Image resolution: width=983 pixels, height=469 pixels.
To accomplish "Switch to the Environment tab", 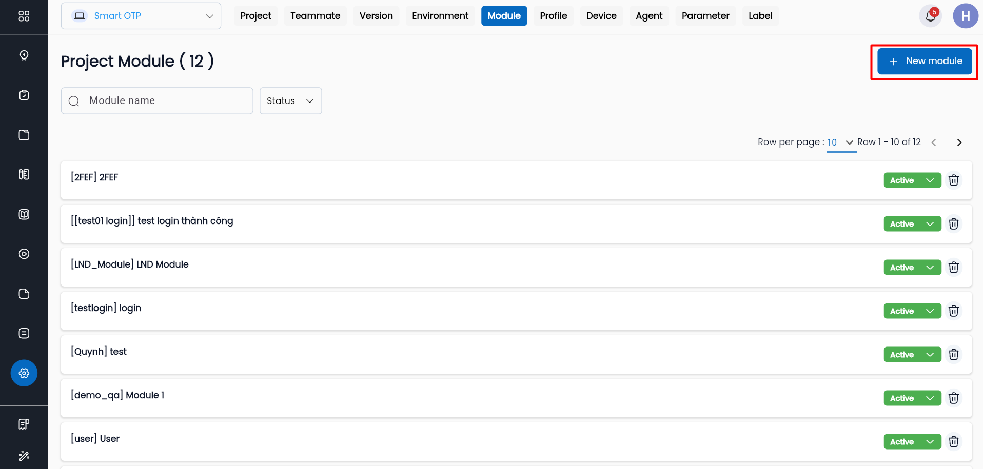I will click(440, 16).
